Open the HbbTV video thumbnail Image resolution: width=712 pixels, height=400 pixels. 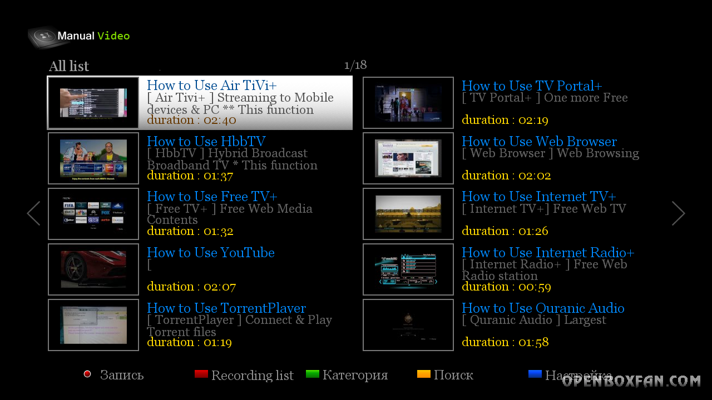(x=93, y=158)
